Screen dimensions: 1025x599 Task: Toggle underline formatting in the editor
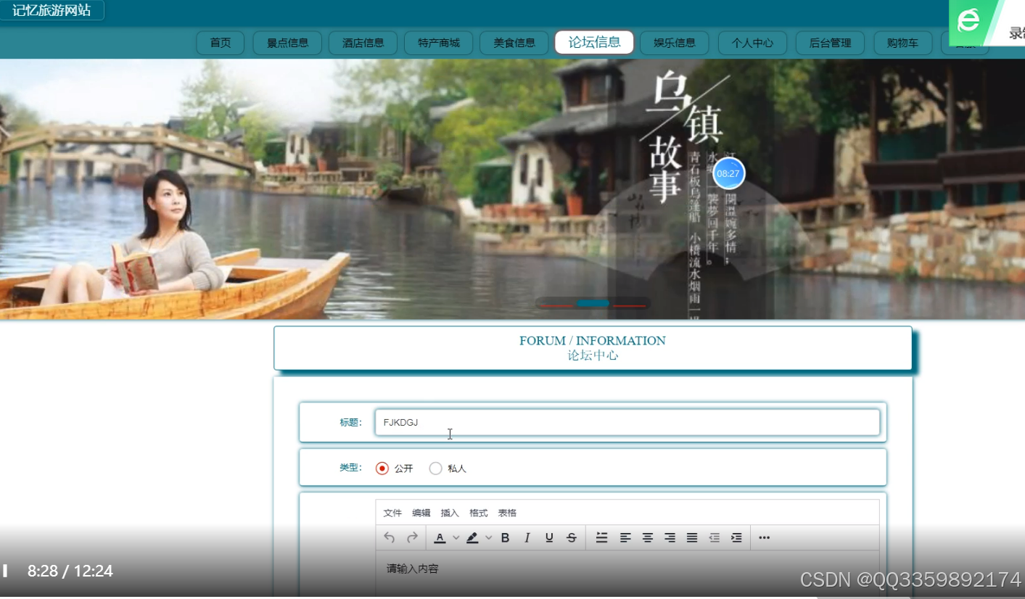[549, 537]
